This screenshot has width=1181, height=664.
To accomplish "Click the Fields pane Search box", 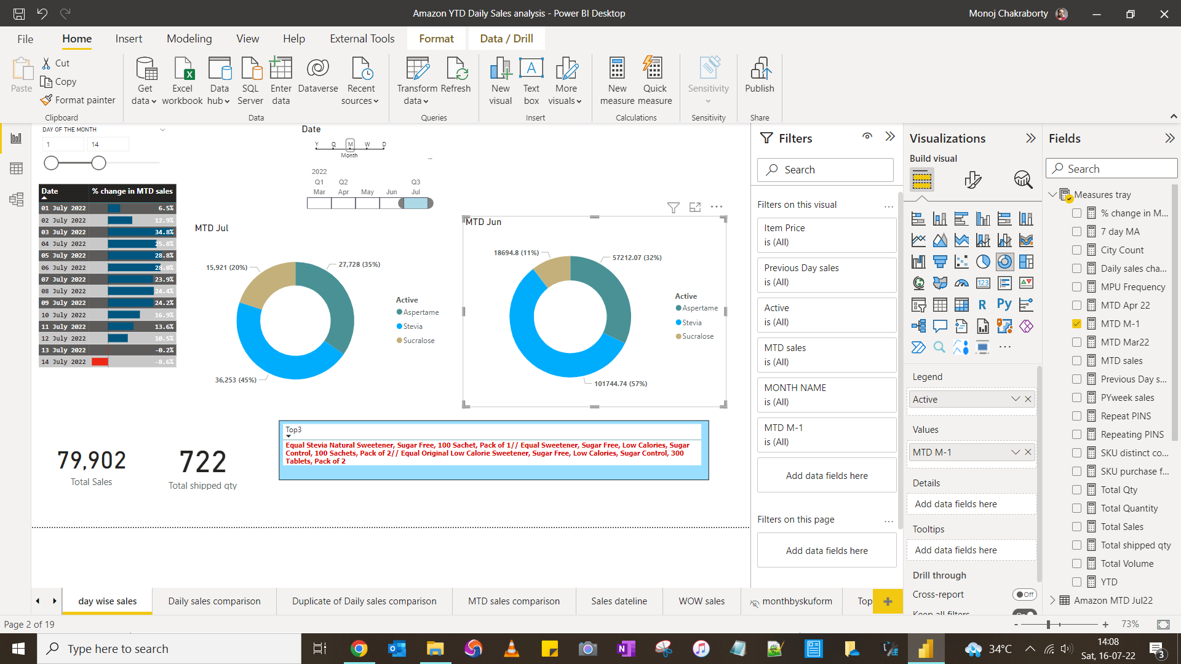I will click(1111, 168).
